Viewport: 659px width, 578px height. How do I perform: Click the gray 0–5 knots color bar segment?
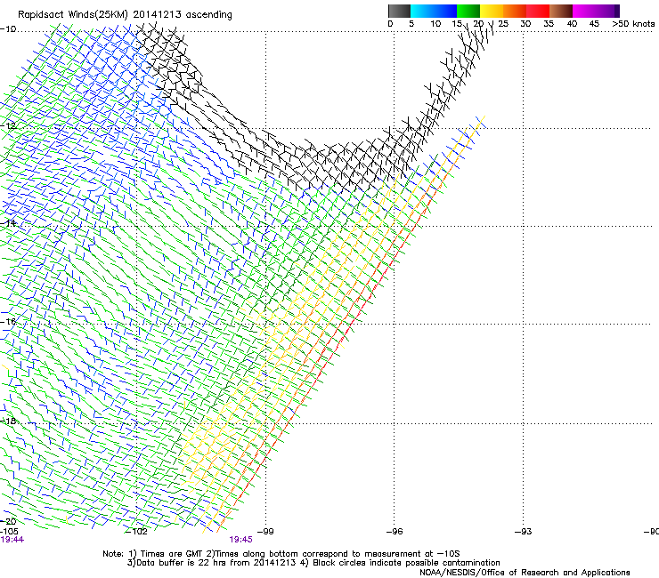(399, 11)
